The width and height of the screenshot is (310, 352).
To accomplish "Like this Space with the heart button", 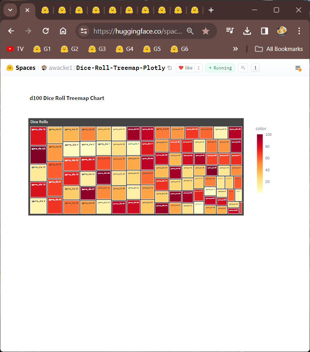I will point(185,68).
